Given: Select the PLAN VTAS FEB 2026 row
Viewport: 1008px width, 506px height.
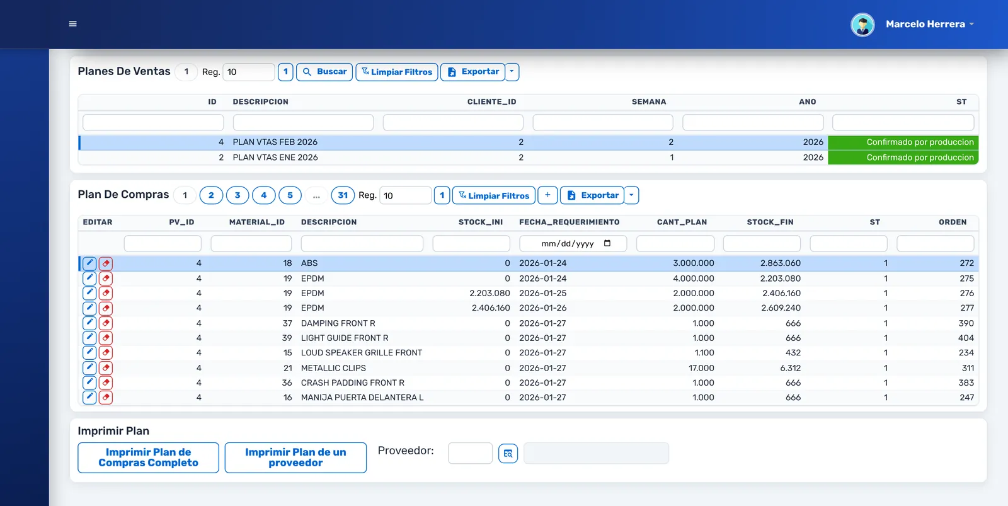Looking at the screenshot, I should click(528, 142).
